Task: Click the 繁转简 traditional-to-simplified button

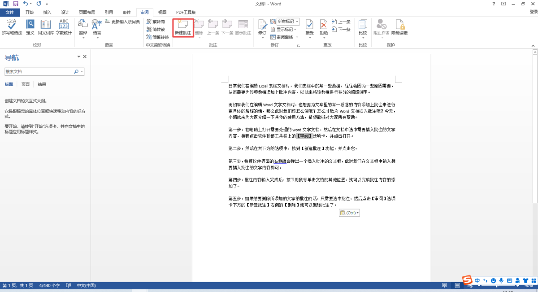Action: [x=156, y=22]
